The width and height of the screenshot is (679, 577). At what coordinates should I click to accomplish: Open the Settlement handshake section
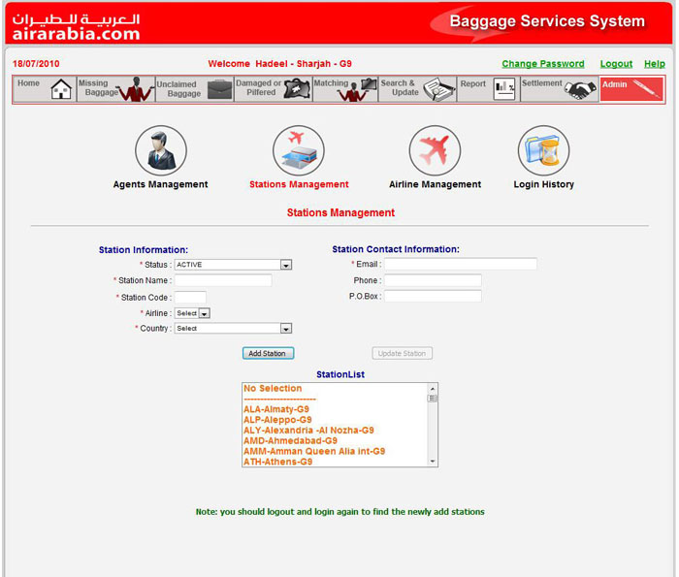pyautogui.click(x=558, y=89)
